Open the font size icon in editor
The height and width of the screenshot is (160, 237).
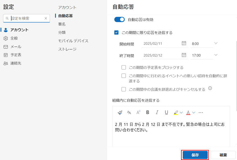pos(129,112)
